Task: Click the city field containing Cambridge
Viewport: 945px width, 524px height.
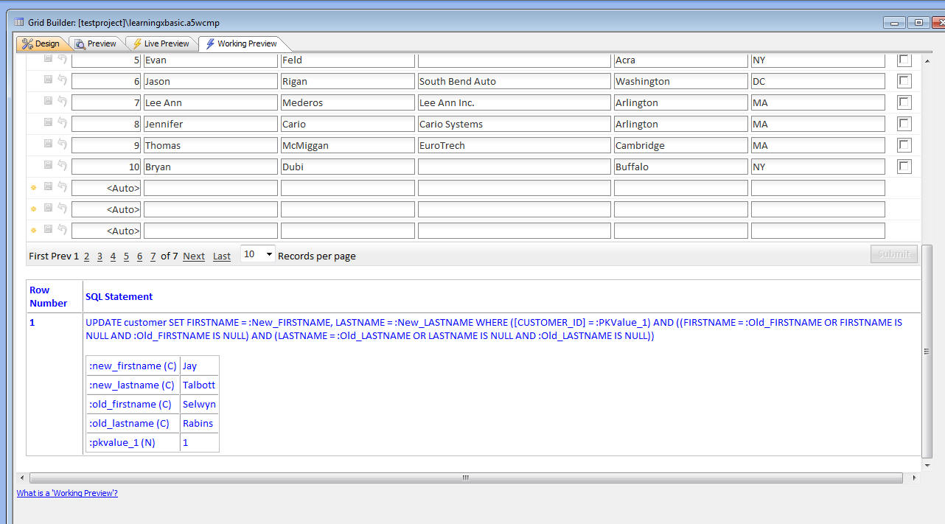Action: (x=681, y=145)
